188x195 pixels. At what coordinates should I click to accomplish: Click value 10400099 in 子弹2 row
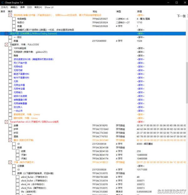tap(142, 158)
